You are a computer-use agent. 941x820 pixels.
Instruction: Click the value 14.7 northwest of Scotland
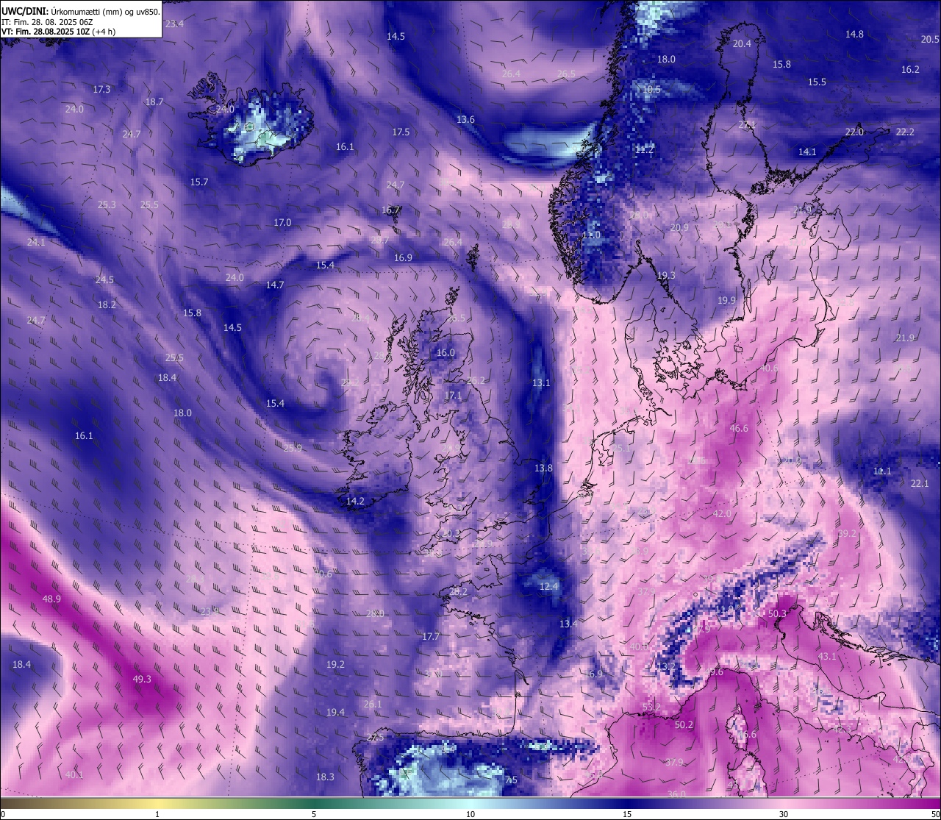pyautogui.click(x=275, y=285)
